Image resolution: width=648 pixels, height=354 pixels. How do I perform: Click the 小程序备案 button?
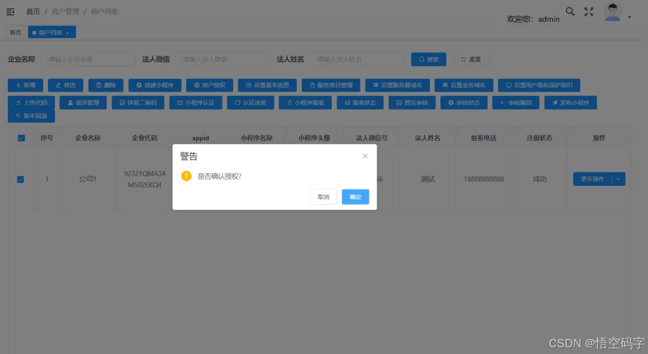coord(305,103)
